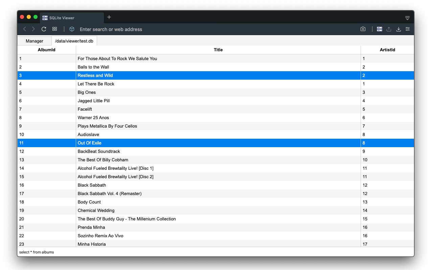The width and height of the screenshot is (433, 270).
Task: Click the highlighted 'Out Of Exile' row
Action: tap(216, 143)
